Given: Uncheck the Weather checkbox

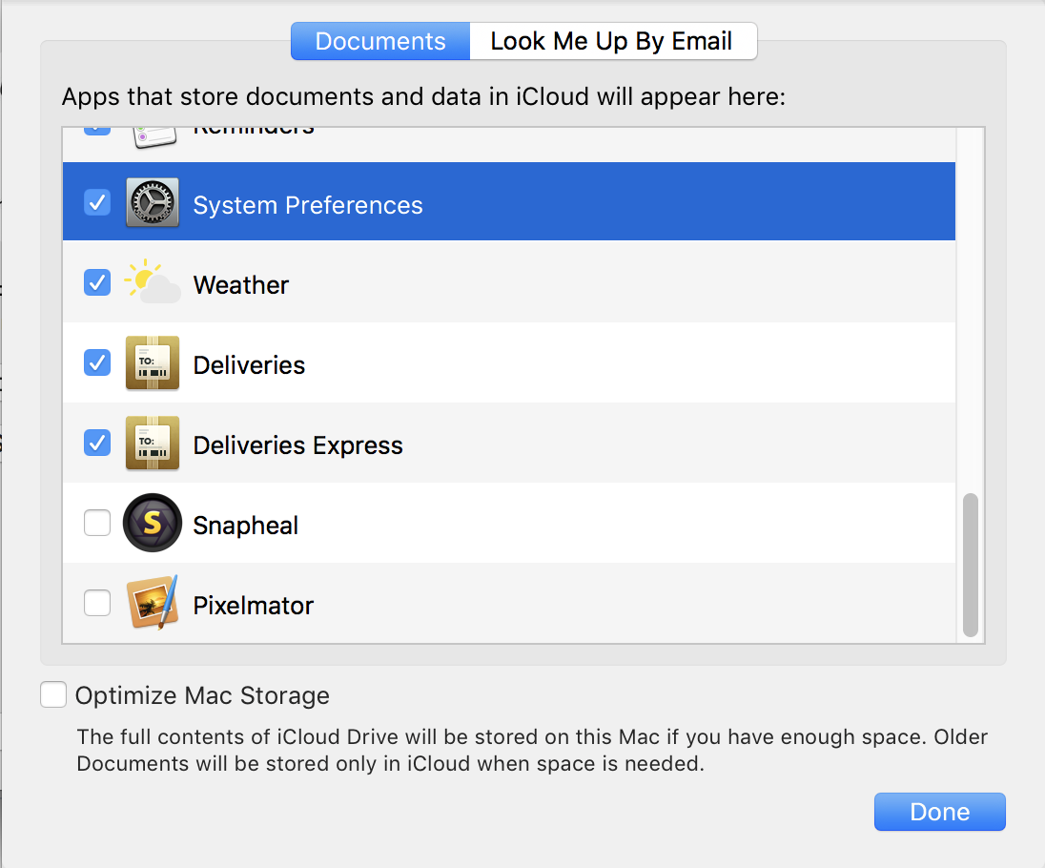Looking at the screenshot, I should point(97,282).
